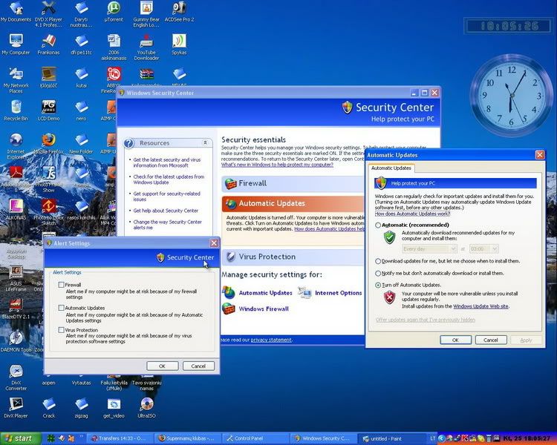The height and width of the screenshot is (445, 557).
Task: Click the analog clock desktop gadget
Action: click(x=512, y=96)
